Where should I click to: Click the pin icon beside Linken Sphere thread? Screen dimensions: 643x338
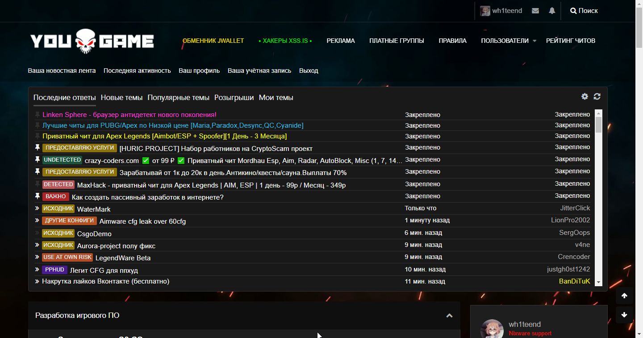point(38,115)
